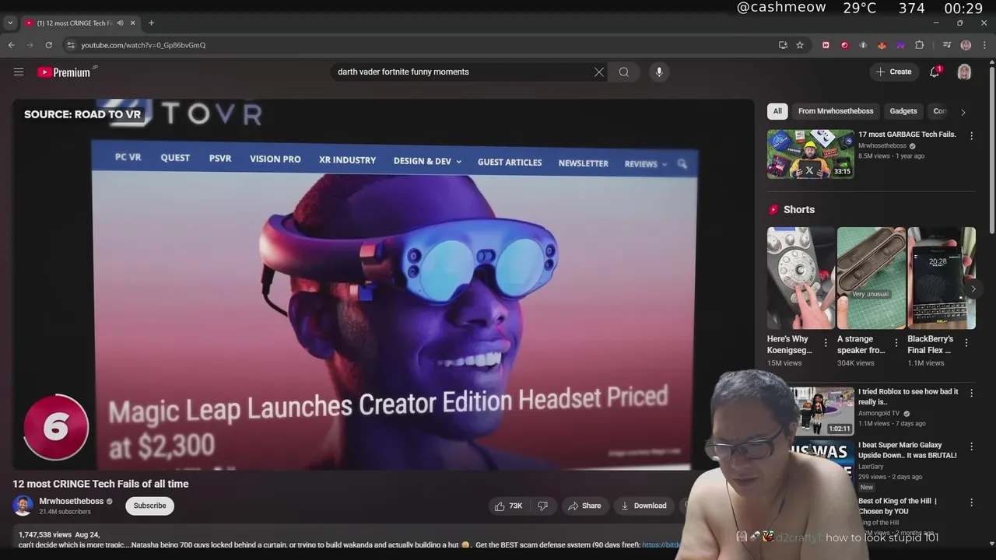Open options for Koenigsegg short
Screen dimensions: 996x560
point(826,343)
